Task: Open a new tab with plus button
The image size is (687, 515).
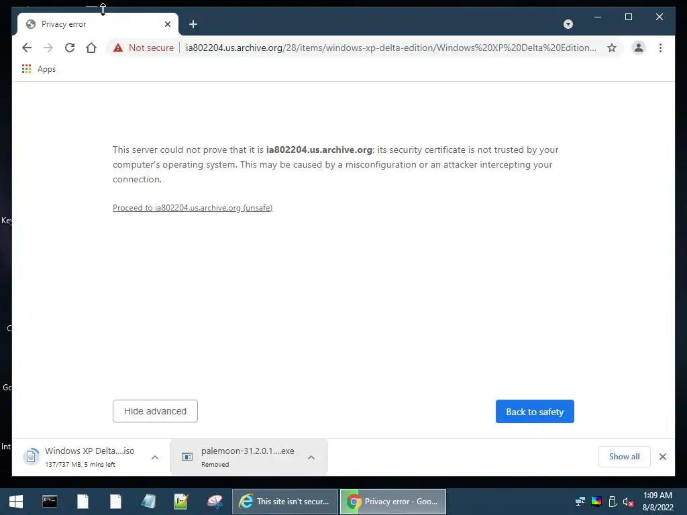Action: (x=193, y=24)
